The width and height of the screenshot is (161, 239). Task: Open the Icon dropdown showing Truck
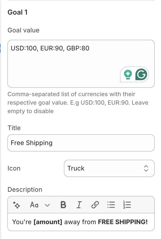tap(109, 168)
